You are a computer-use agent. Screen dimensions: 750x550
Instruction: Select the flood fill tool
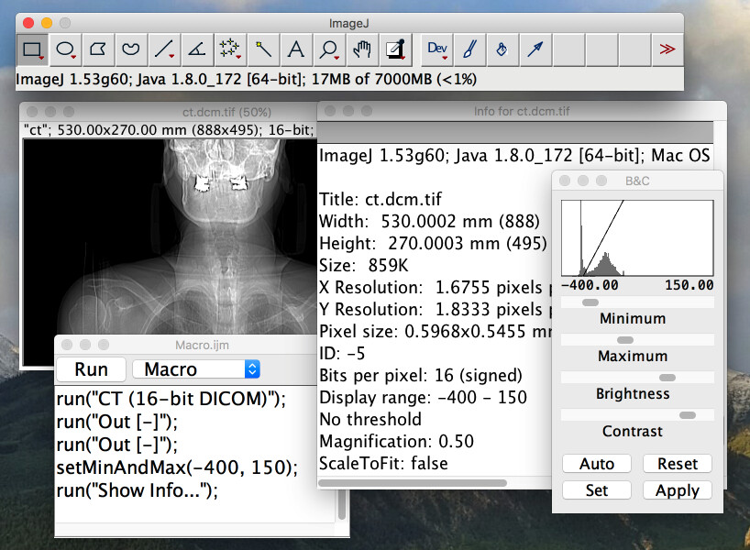pos(502,49)
